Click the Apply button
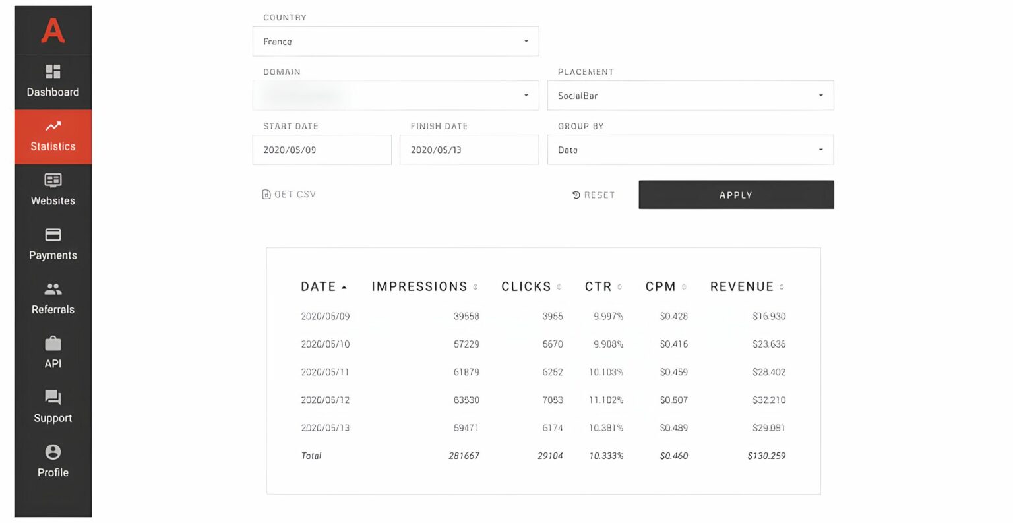Screen dimensions: 1013x523 735,195
